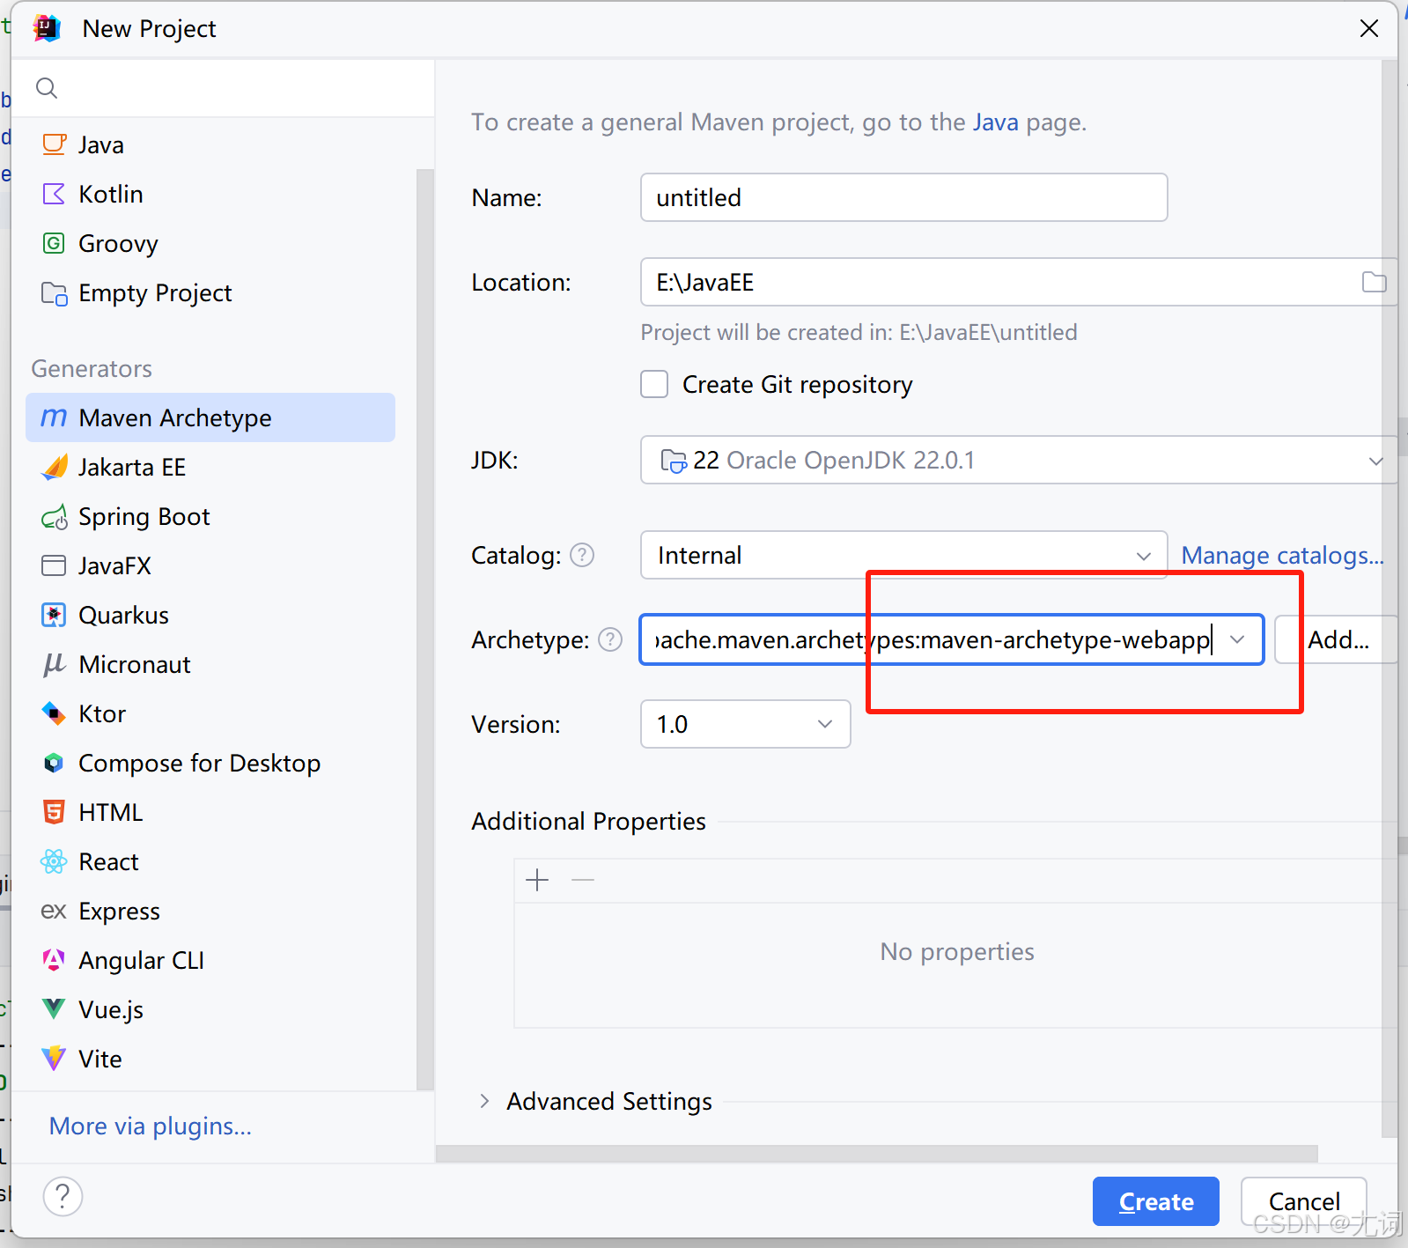1408x1248 pixels.
Task: Click the Compose for Desktop hexagon icon
Action: (55, 763)
